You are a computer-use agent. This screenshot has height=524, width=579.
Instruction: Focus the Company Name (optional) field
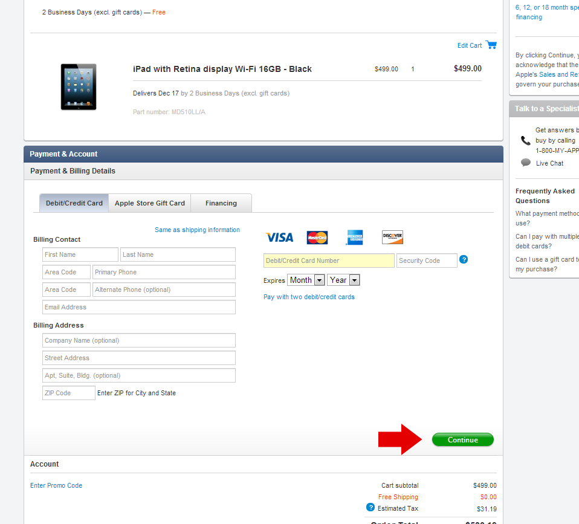pos(139,340)
